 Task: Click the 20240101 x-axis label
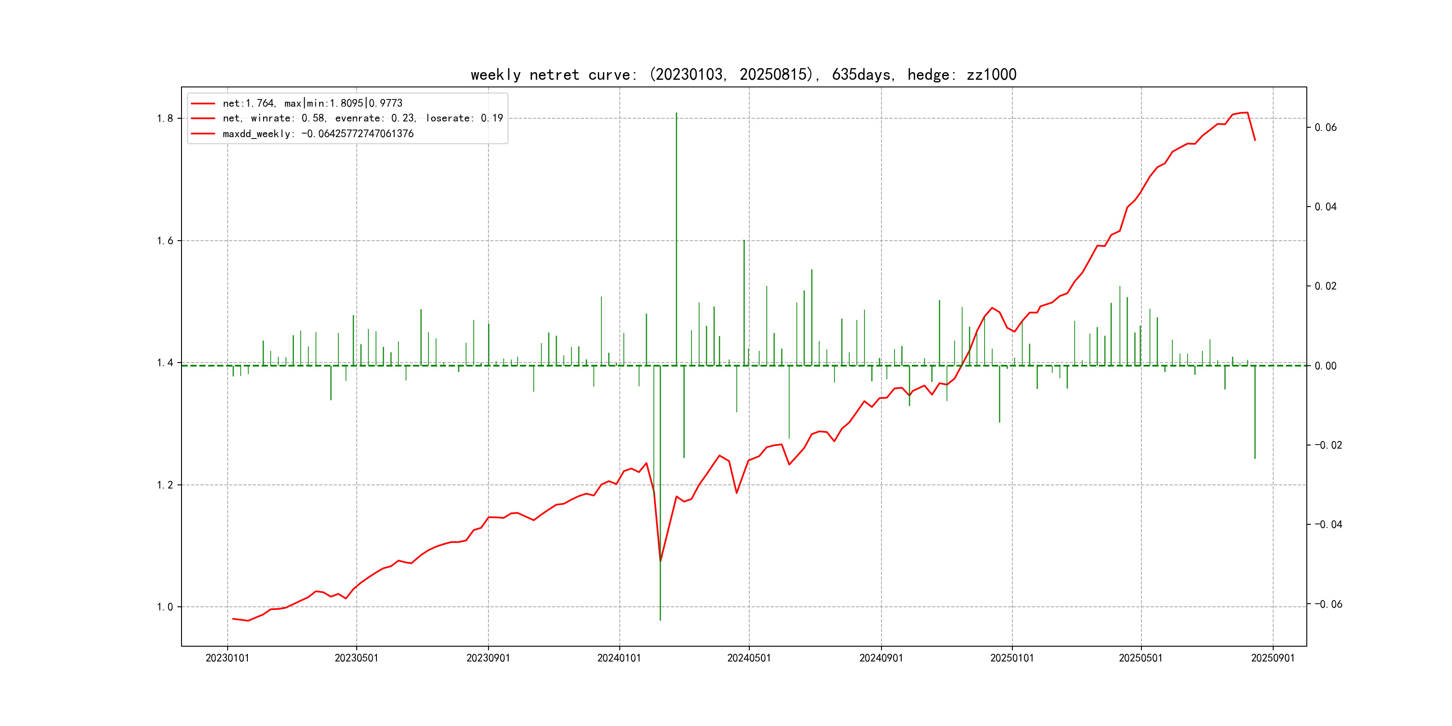click(x=619, y=658)
